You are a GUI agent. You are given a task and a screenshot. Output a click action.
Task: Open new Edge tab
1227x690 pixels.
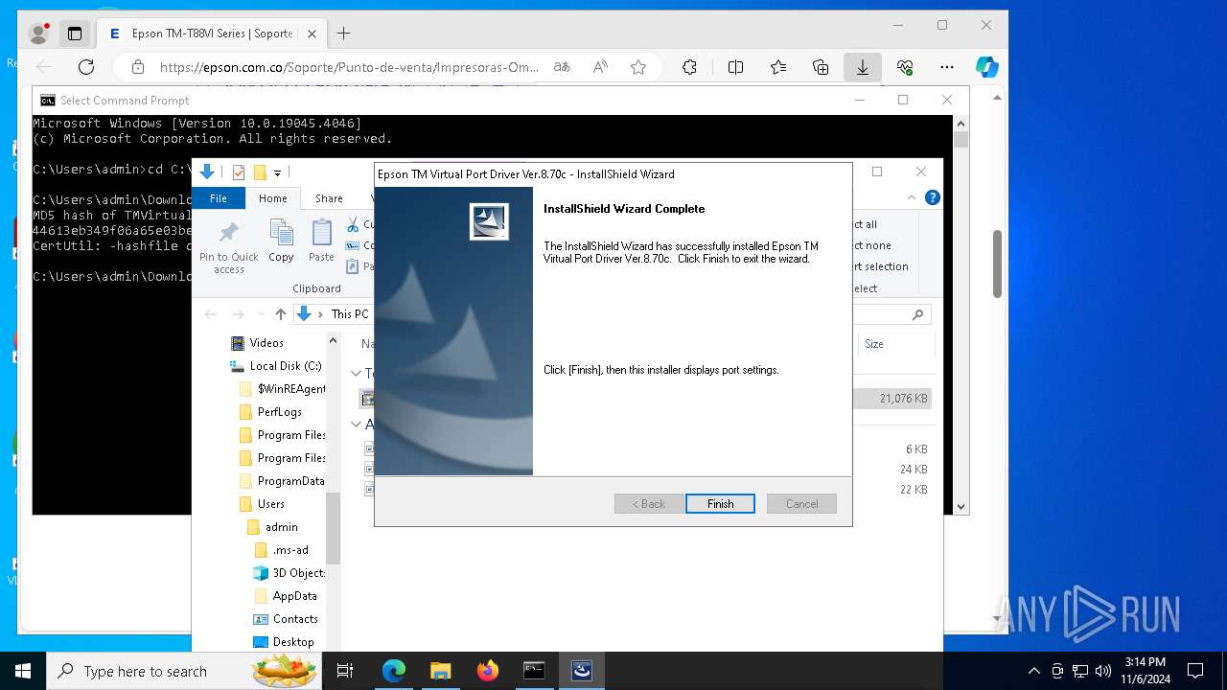[343, 34]
